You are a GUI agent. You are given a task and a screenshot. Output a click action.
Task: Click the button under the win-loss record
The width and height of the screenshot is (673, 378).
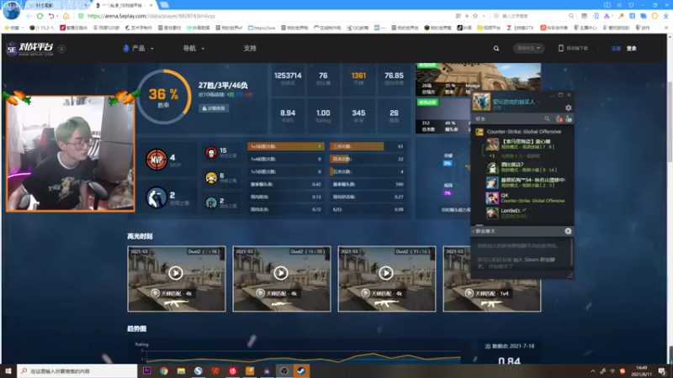214,108
